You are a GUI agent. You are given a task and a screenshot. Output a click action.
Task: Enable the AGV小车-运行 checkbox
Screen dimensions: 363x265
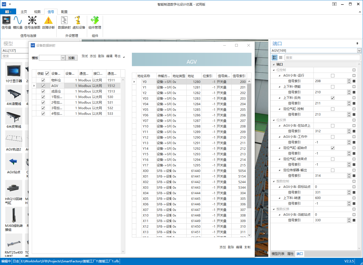333,76
